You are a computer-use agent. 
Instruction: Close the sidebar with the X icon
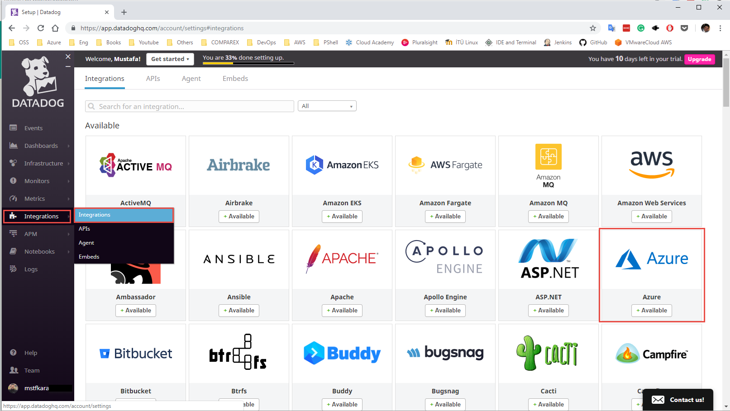(68, 57)
